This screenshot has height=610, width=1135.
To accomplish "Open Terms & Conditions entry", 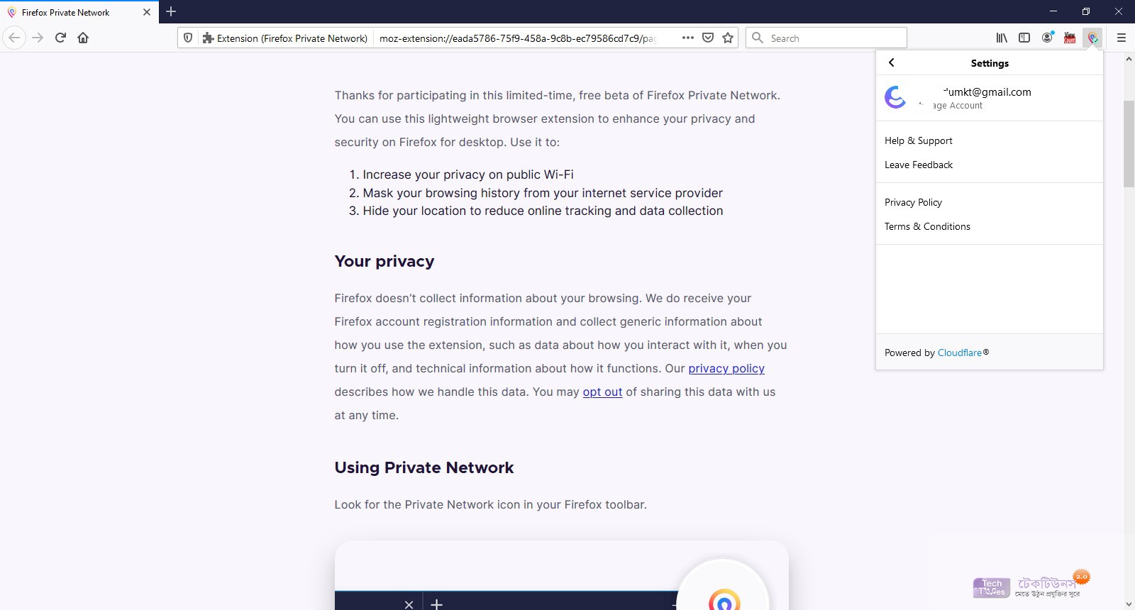I will [x=927, y=226].
